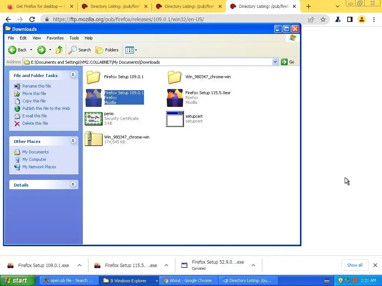Open My Computer in Other Places
382x286 pixels.
[x=34, y=159]
